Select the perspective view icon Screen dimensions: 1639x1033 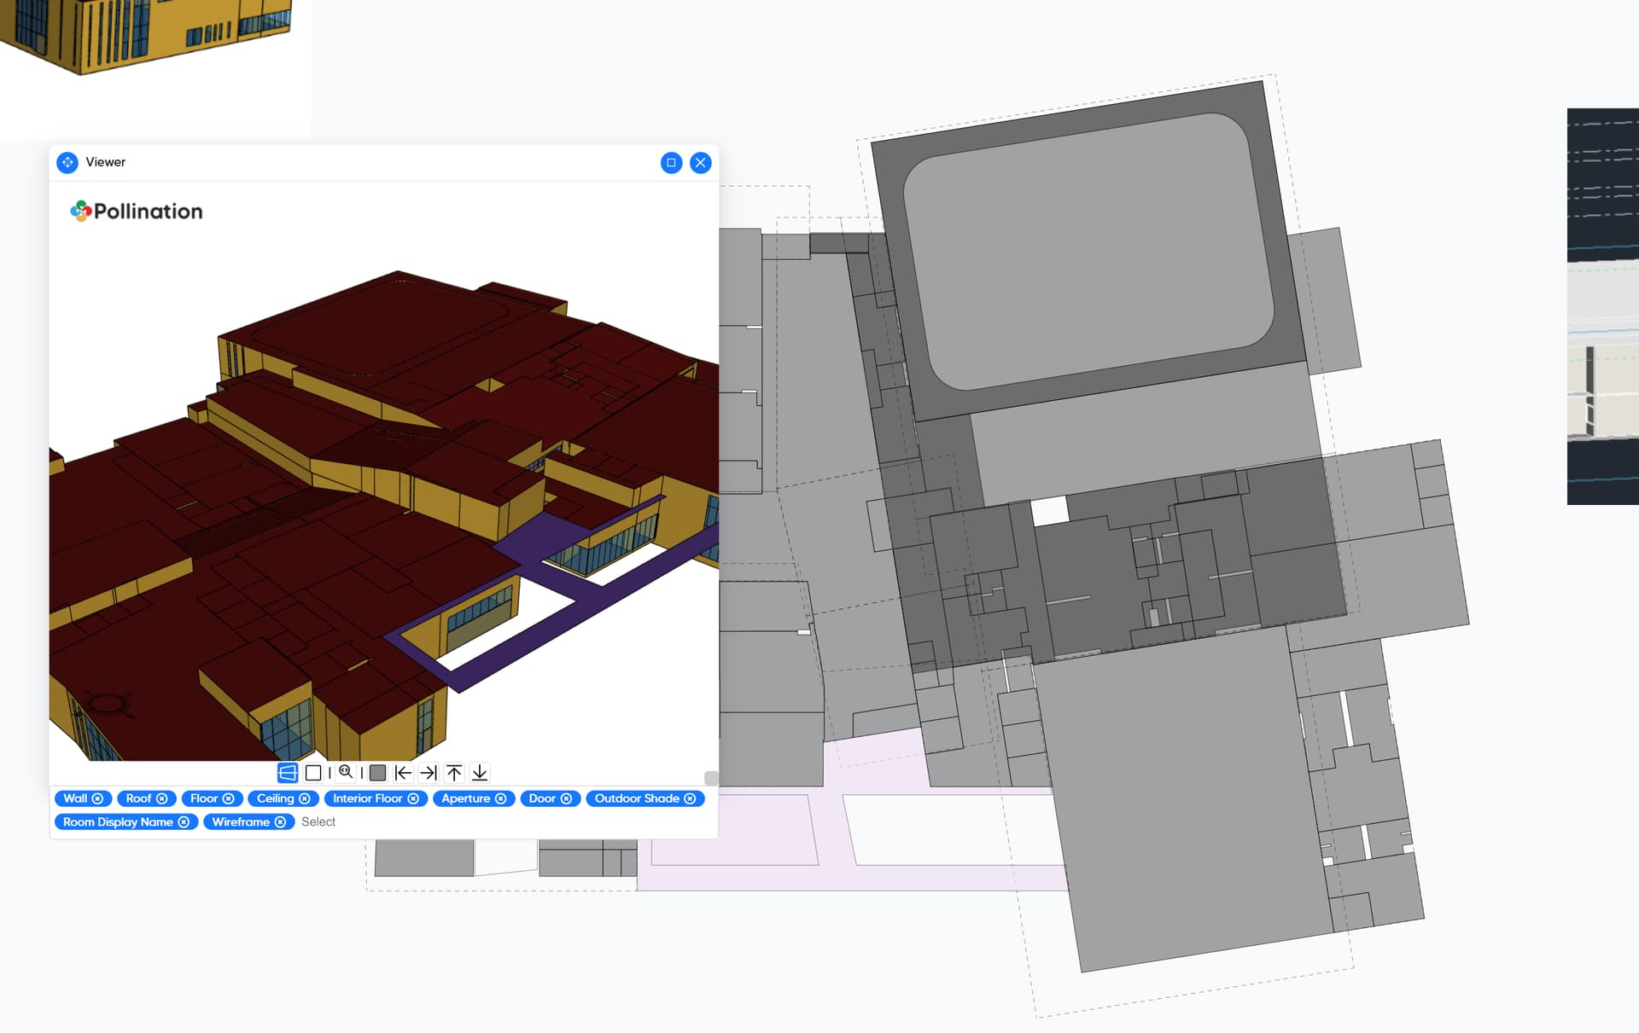(x=288, y=773)
